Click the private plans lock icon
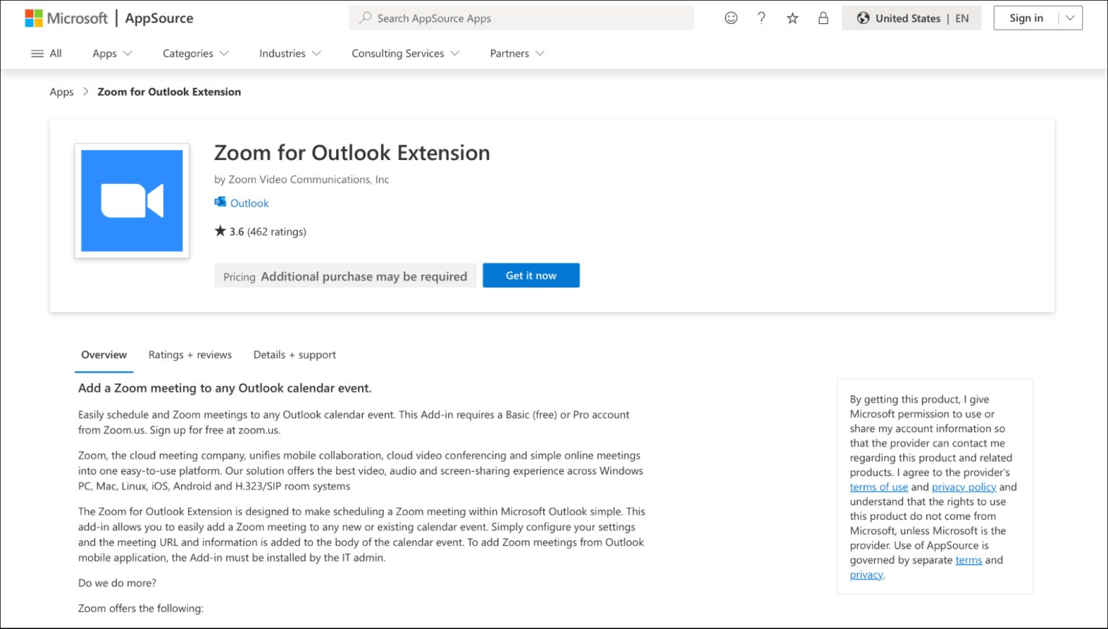This screenshot has width=1108, height=629. (823, 17)
